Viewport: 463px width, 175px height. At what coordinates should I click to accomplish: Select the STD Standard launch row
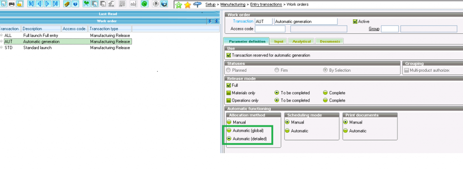tap(66, 47)
